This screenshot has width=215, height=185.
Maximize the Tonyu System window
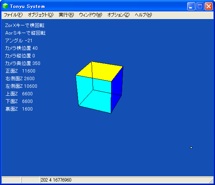[200, 6]
